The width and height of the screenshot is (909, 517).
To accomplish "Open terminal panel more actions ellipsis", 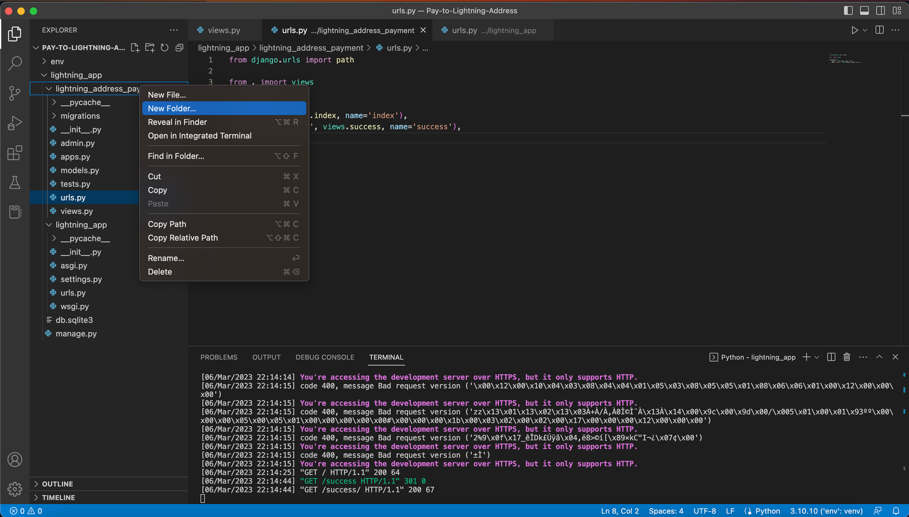I will click(863, 357).
